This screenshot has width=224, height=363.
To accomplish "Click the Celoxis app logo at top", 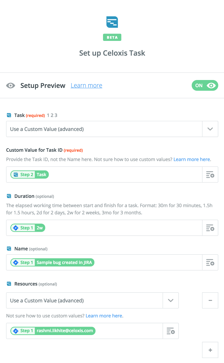I will (112, 22).
